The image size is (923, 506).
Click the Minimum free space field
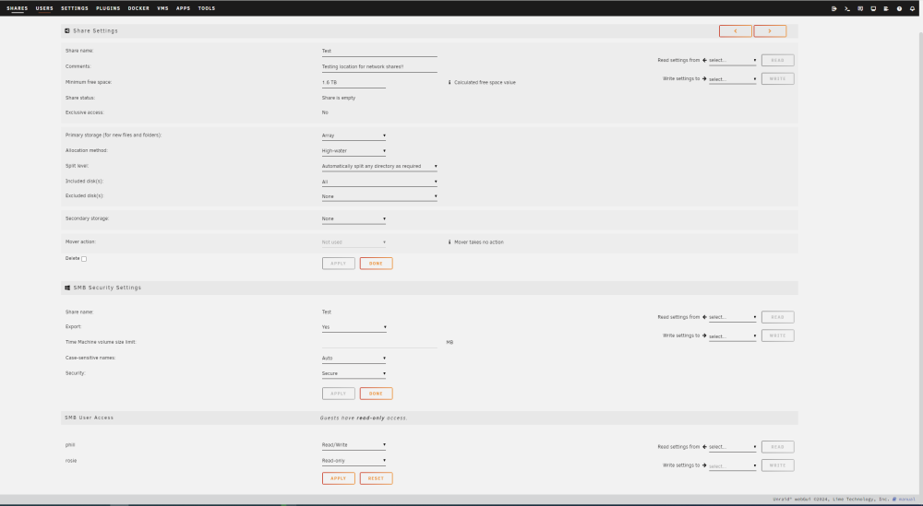coord(354,83)
